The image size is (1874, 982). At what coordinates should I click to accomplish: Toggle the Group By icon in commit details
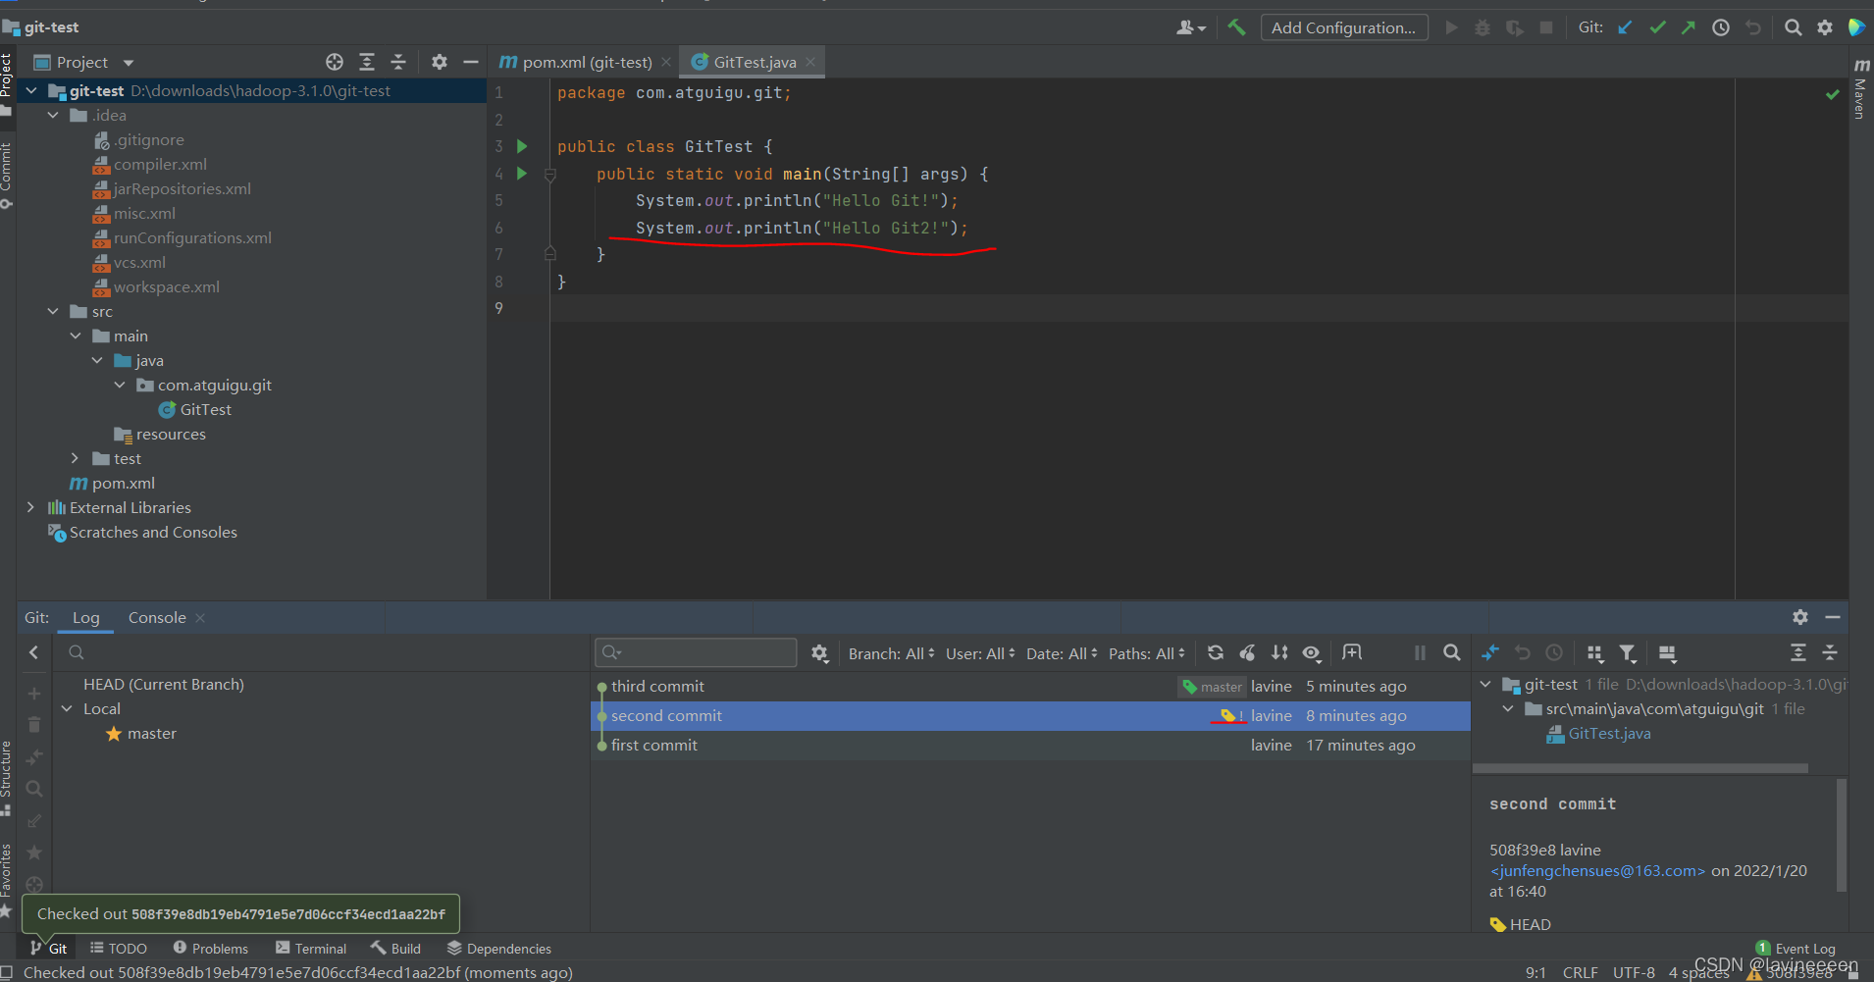(1595, 653)
